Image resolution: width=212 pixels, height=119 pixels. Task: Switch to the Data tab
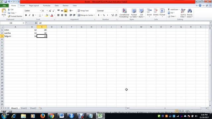click(57, 6)
